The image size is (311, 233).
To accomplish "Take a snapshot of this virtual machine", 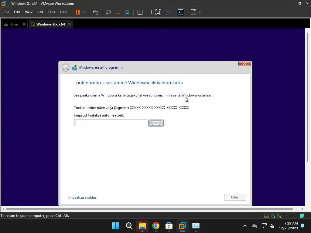I will coord(108,12).
